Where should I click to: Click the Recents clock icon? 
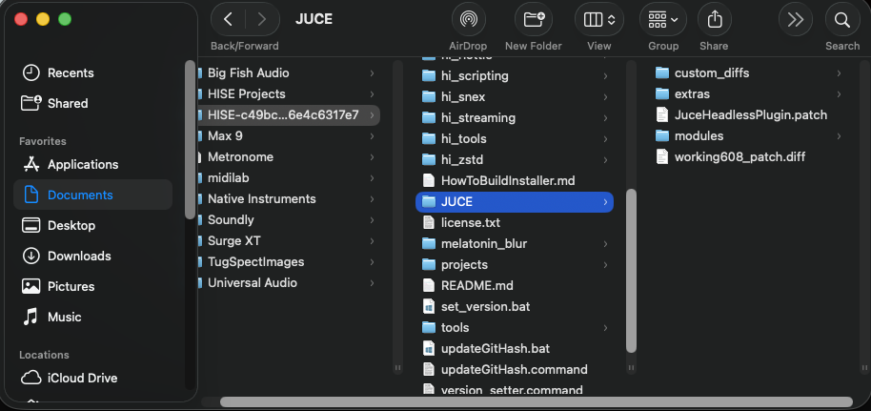[x=31, y=72]
